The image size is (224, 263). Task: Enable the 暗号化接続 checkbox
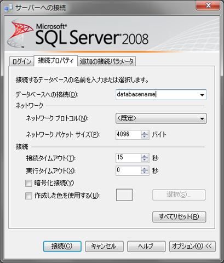[x=28, y=184]
